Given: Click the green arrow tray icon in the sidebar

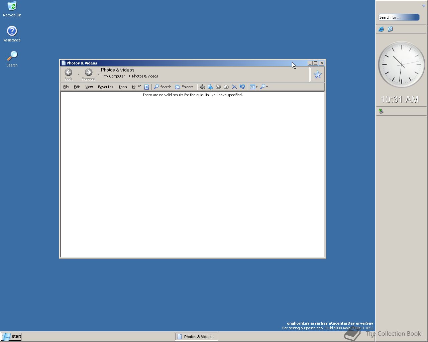Looking at the screenshot, I should pyautogui.click(x=381, y=111).
